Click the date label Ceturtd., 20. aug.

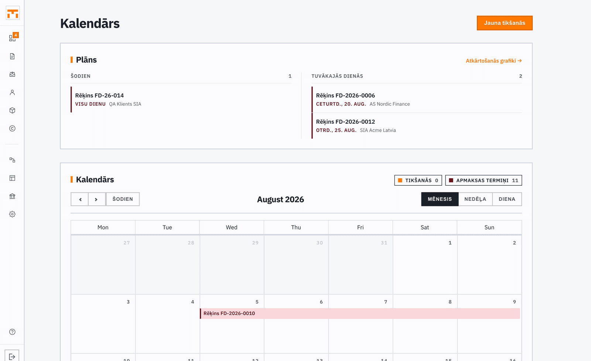(341, 104)
